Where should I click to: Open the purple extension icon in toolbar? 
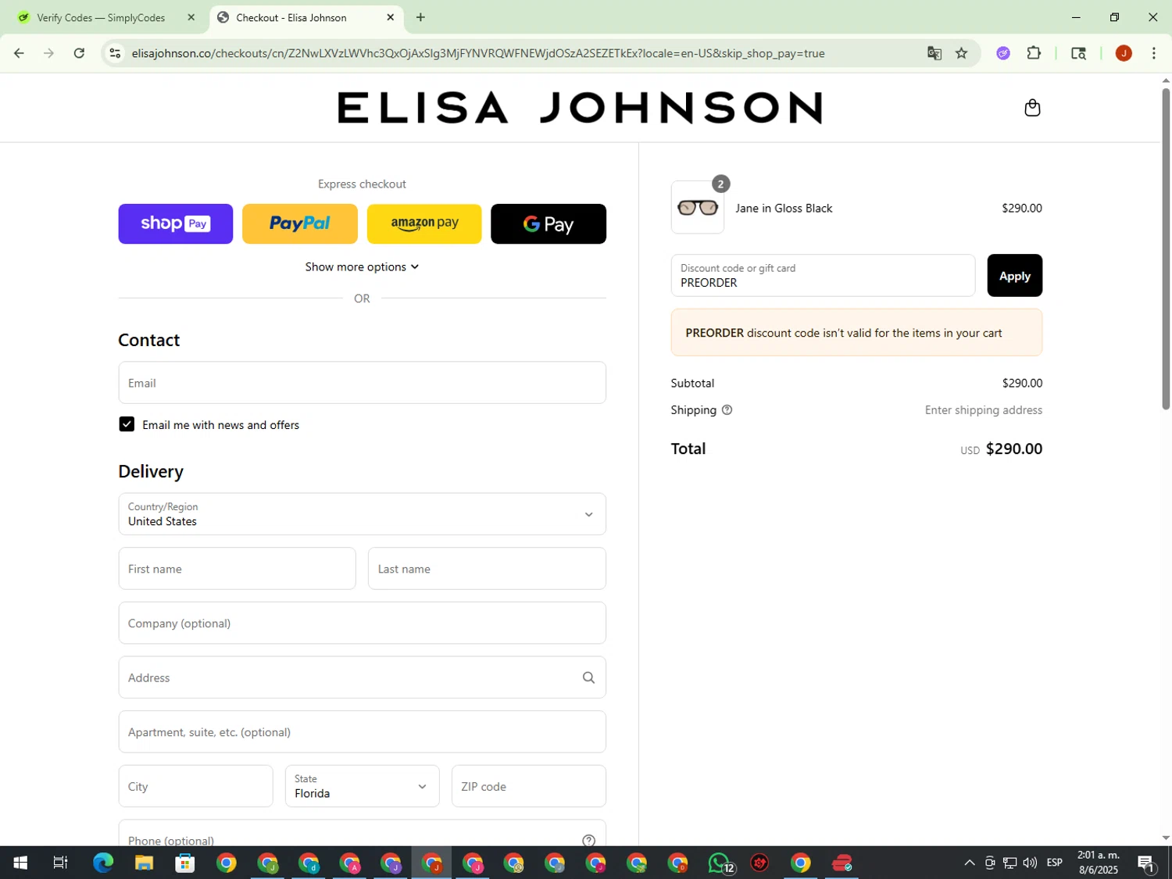[1003, 53]
